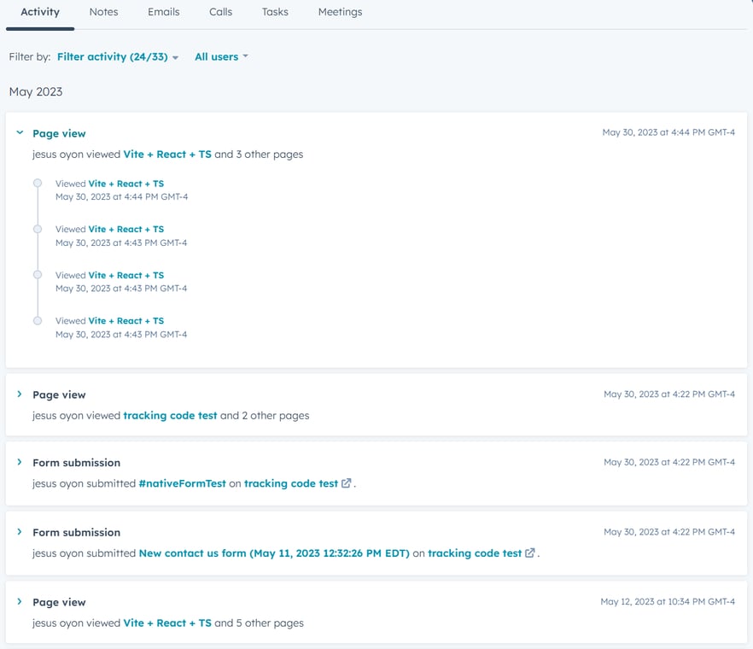The width and height of the screenshot is (753, 649).
Task: Switch to the Notes tab
Action: [103, 12]
